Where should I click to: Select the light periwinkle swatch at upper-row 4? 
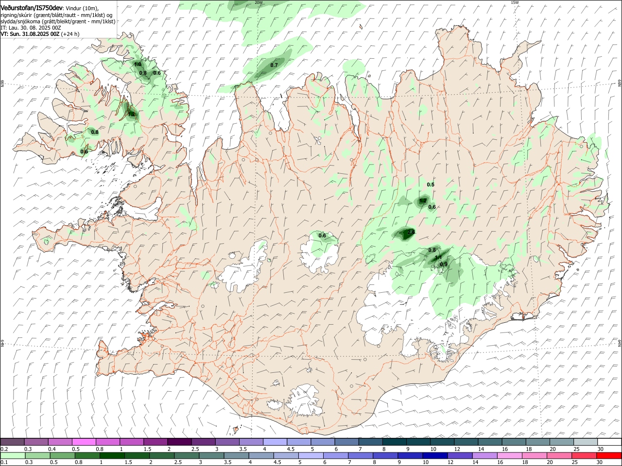275,442
